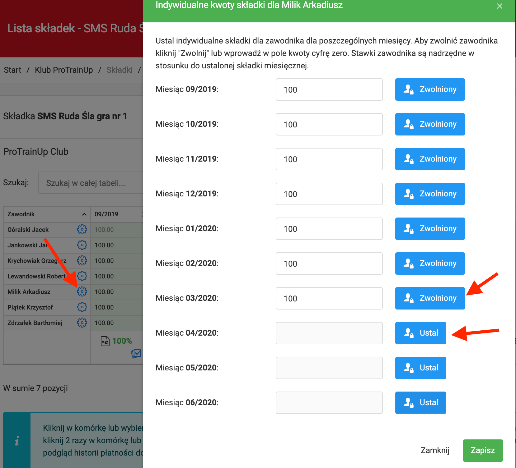Sort table by Zawodnik column arrow

pos(84,214)
